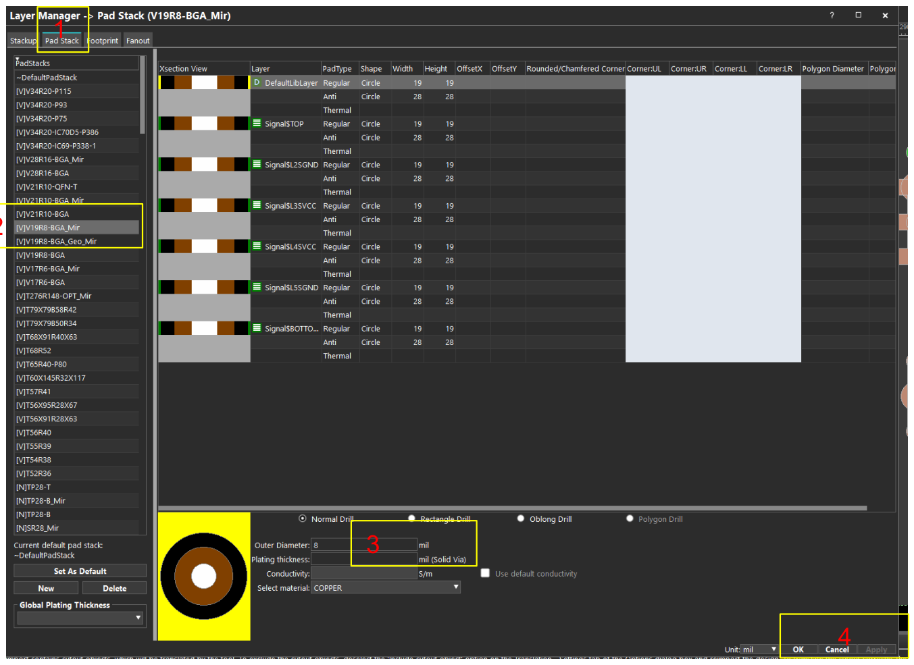Select the [N]SR28_Mir pad stack
914x665 pixels.
[76, 528]
